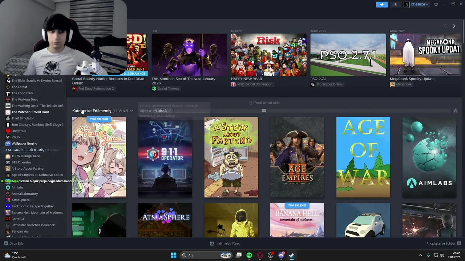
Task: Open the Alfabetik sort dropdown
Action: point(162,111)
